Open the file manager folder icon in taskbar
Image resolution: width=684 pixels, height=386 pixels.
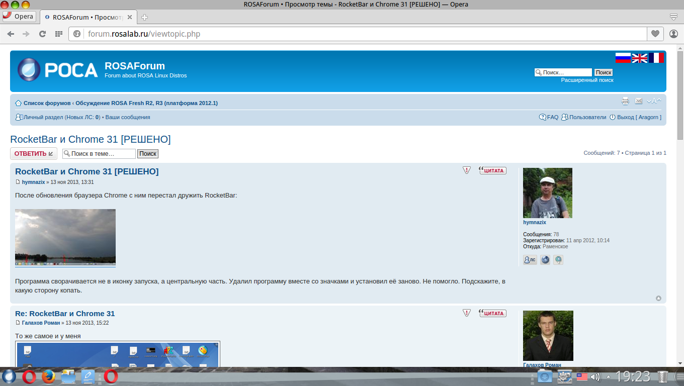point(68,376)
